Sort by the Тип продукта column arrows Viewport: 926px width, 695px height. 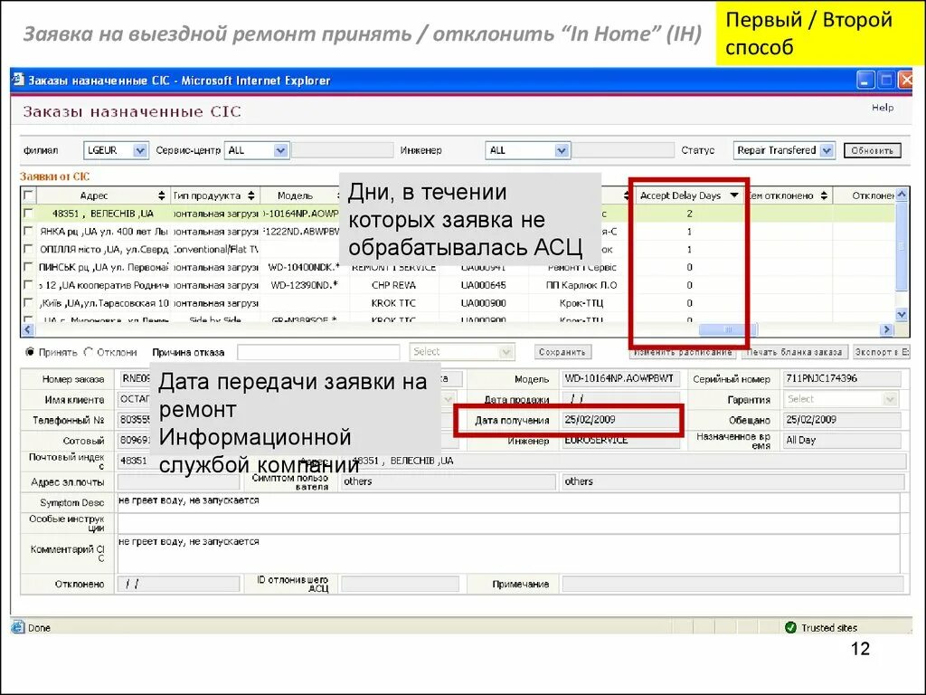click(x=251, y=195)
